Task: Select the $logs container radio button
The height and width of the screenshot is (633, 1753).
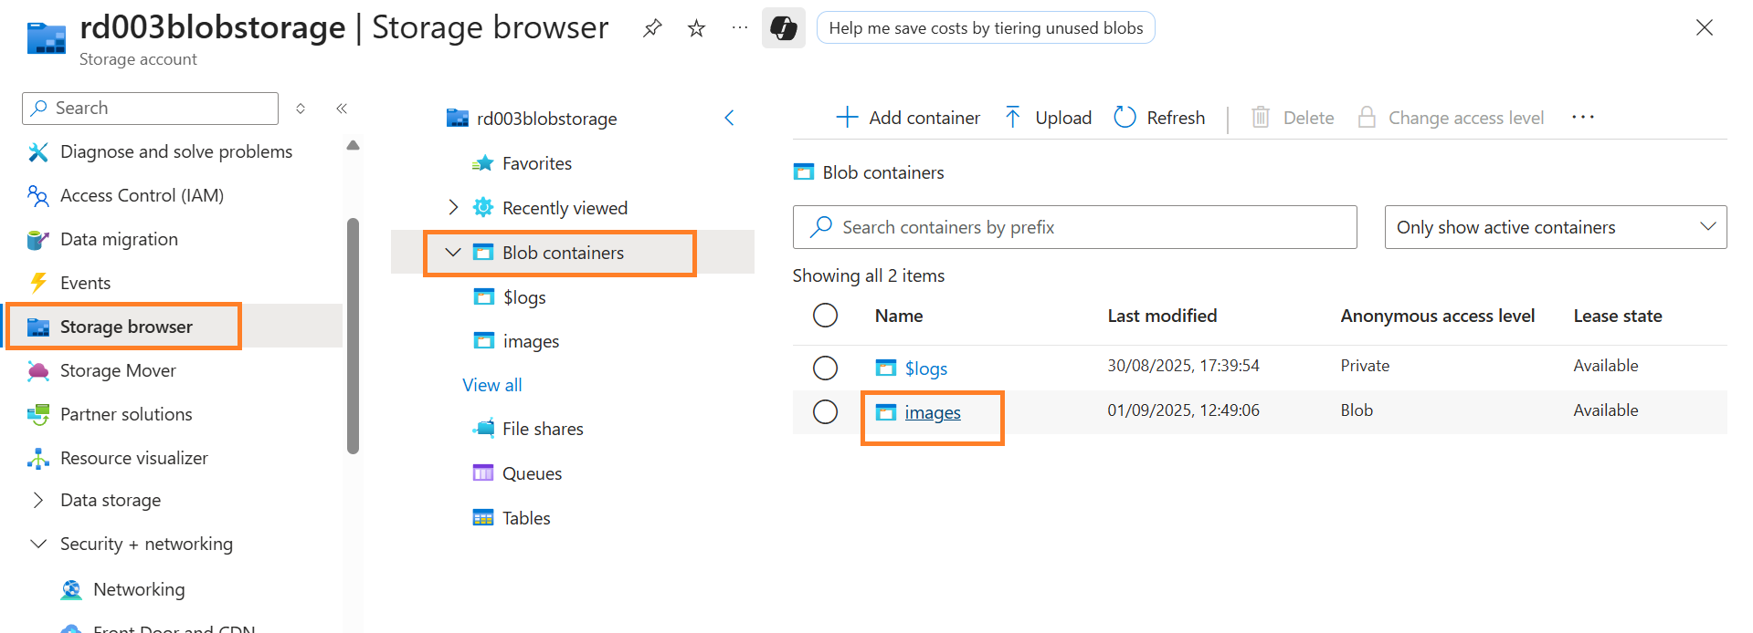Action: tap(825, 368)
